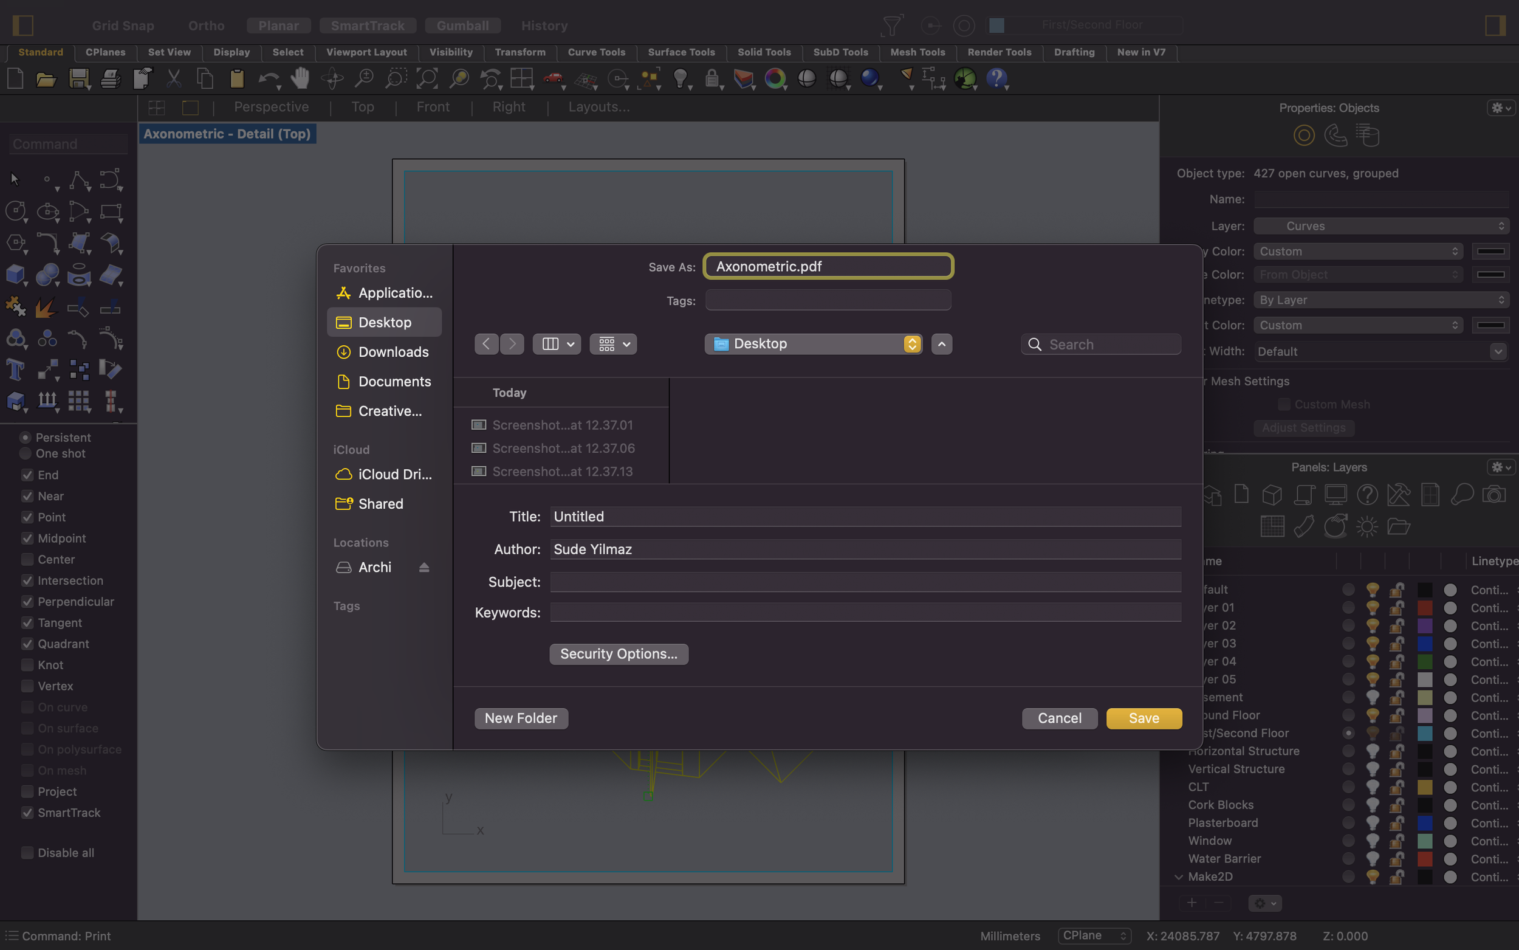Toggle the Midpoint osnap checkbox
Image resolution: width=1519 pixels, height=950 pixels.
pos(27,539)
